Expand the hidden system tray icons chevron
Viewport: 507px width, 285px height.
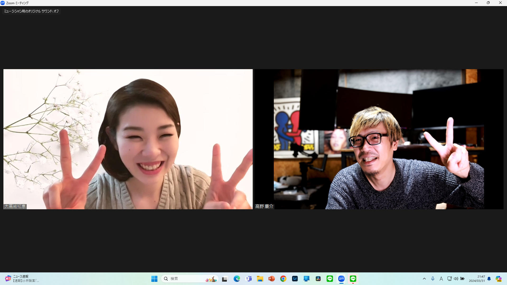(424, 279)
